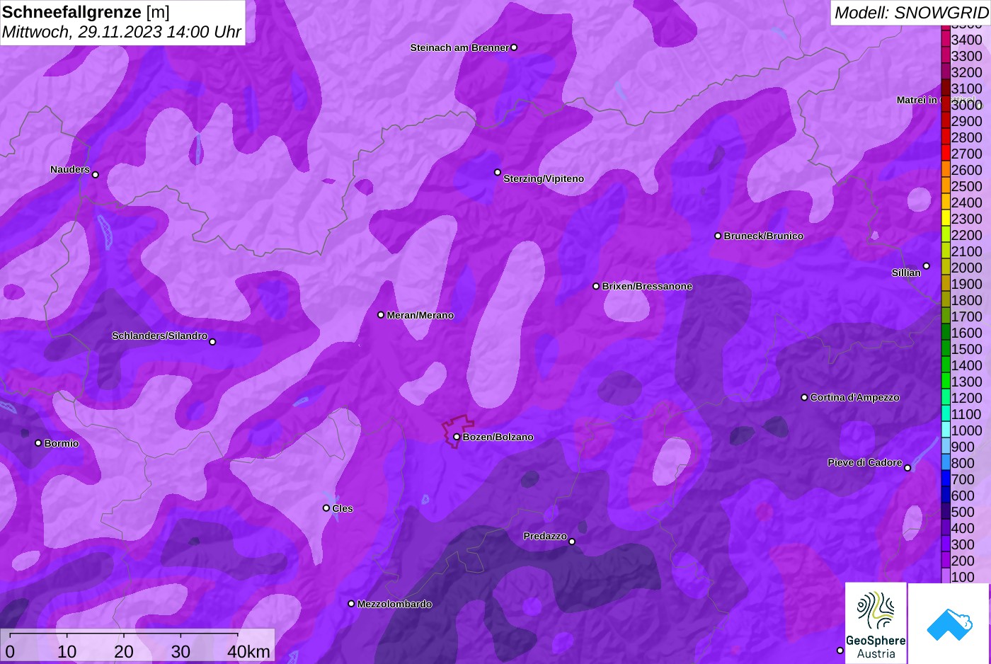Click the '2100' legend value
991x664 pixels.
click(966, 251)
